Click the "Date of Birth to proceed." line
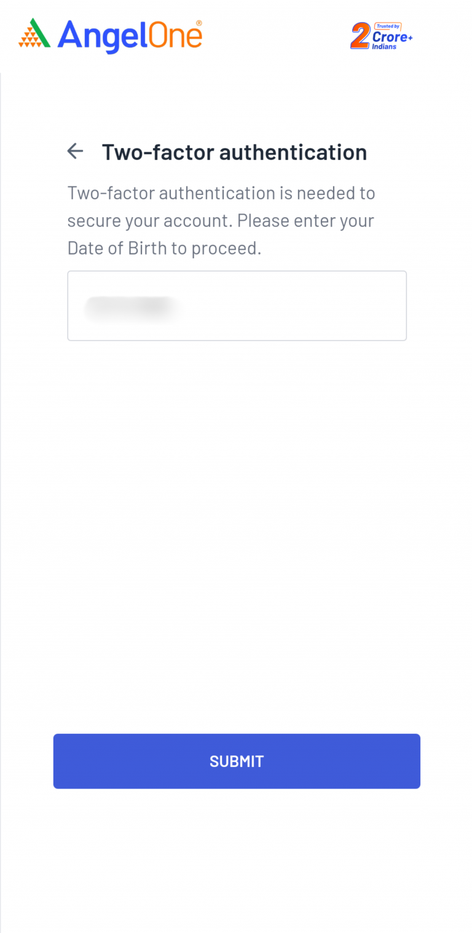Screen dimensions: 472x933 point(164,248)
